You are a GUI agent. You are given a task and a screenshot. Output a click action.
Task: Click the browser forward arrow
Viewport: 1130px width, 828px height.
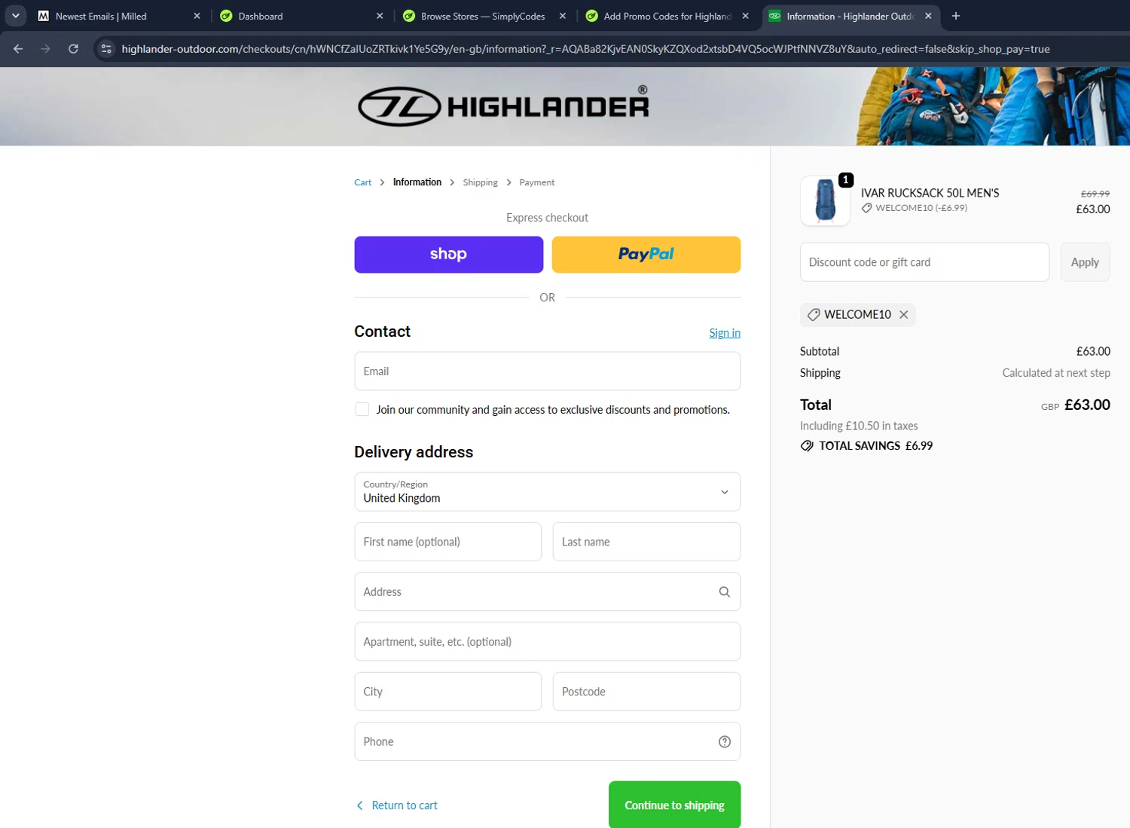(x=46, y=49)
